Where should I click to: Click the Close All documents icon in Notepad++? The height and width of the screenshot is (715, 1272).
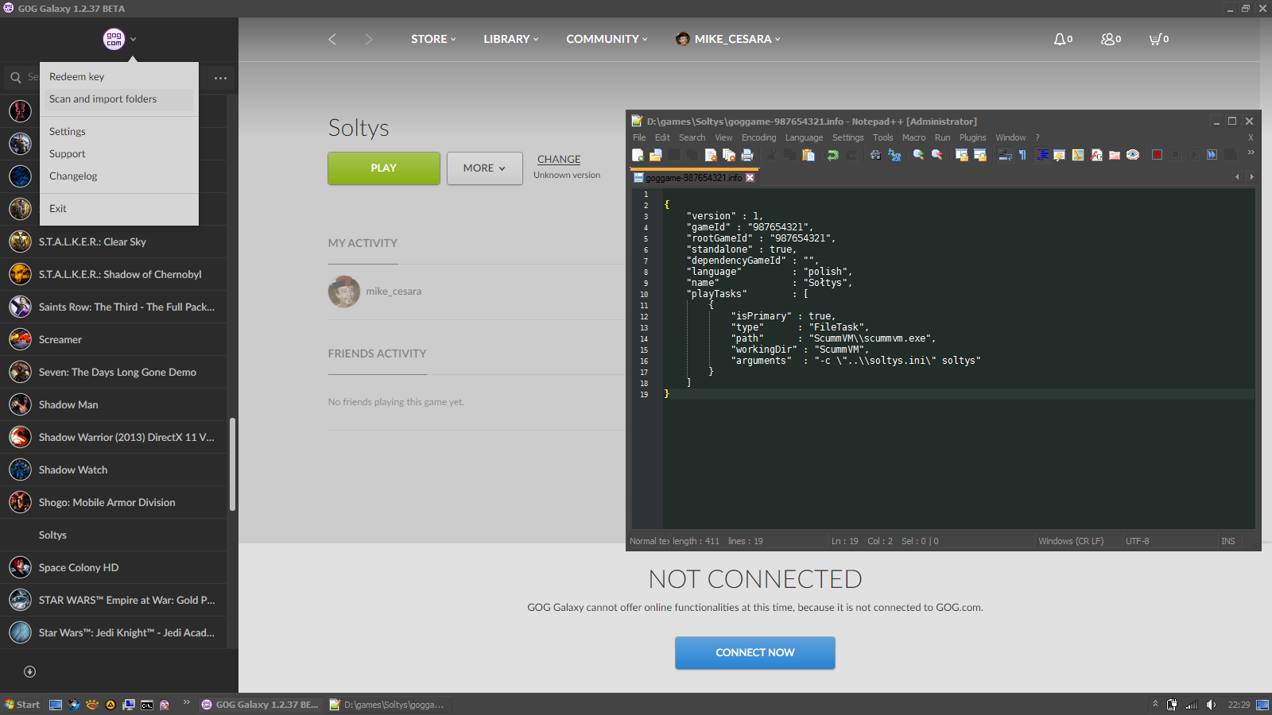(729, 155)
